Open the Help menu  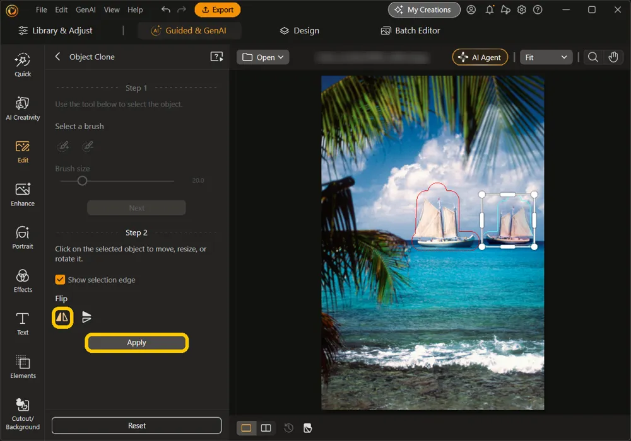(x=135, y=9)
